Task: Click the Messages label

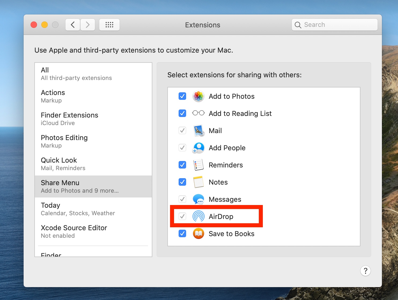Action: pyautogui.click(x=225, y=199)
